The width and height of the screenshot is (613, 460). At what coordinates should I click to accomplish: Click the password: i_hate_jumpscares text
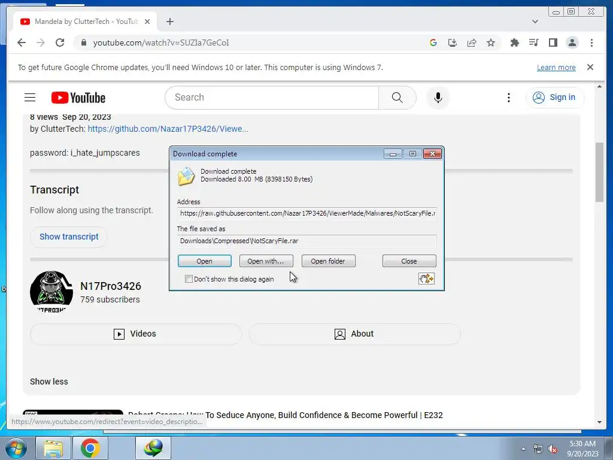click(x=85, y=153)
